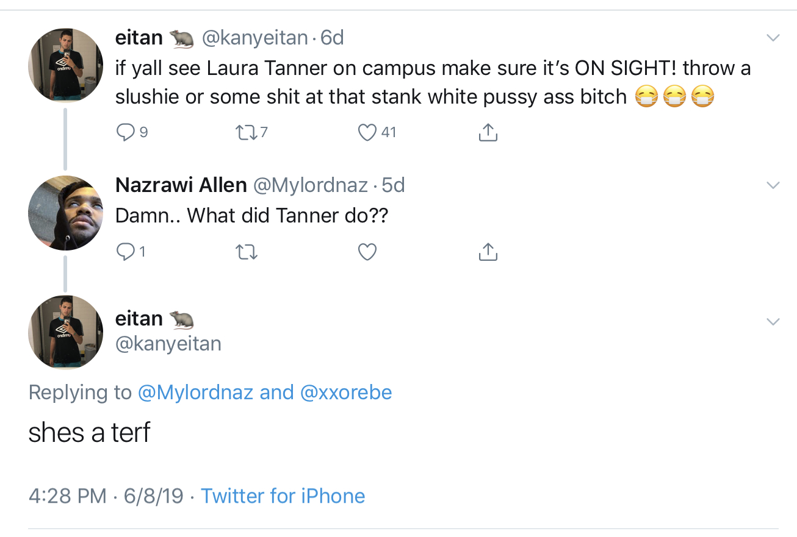Open the 6d timestamp on the top tweet

click(x=332, y=38)
